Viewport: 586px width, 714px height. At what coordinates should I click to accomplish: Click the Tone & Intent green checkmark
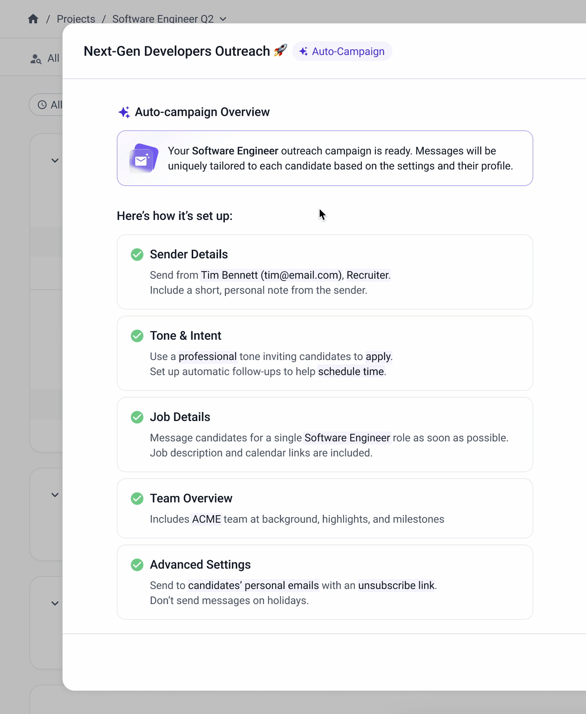(137, 336)
